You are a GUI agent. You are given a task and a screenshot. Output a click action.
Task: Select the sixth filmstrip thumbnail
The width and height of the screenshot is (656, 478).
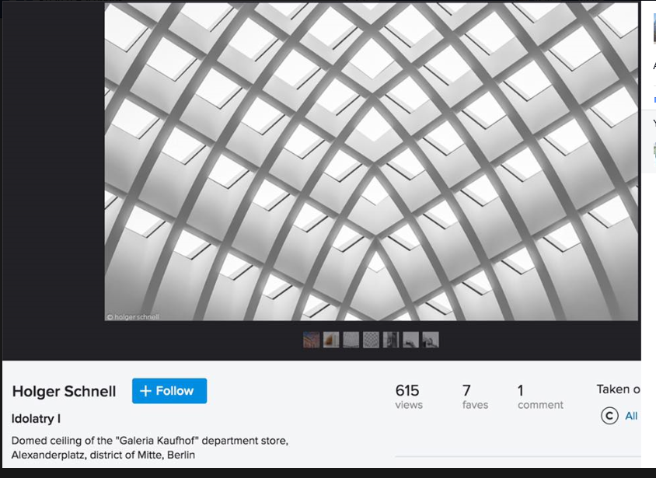click(x=410, y=340)
